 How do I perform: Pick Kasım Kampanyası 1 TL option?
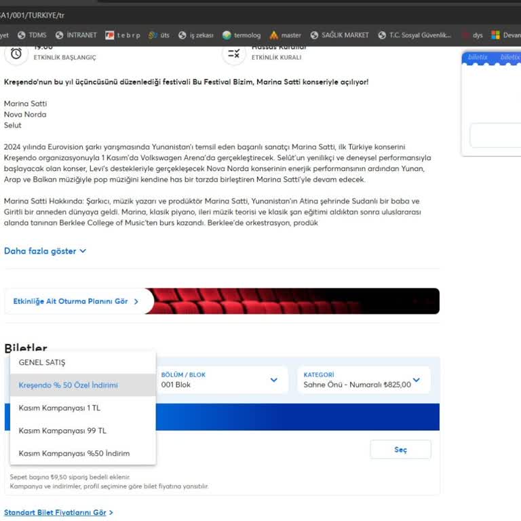[x=60, y=408]
